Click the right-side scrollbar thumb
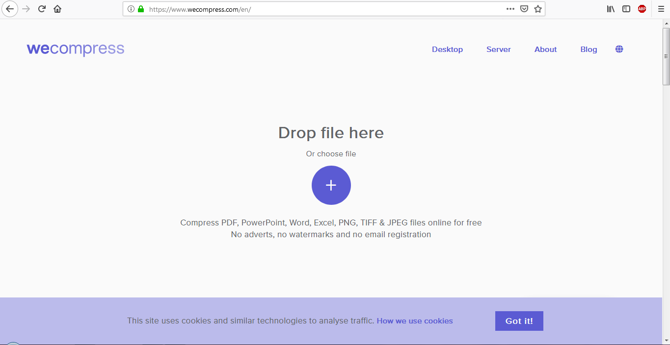670x345 pixels. coord(666,54)
